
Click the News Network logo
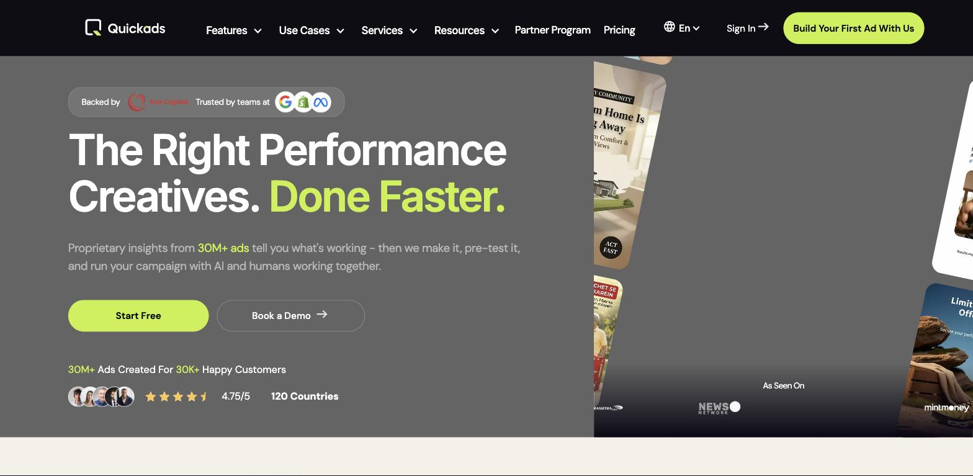tap(719, 408)
